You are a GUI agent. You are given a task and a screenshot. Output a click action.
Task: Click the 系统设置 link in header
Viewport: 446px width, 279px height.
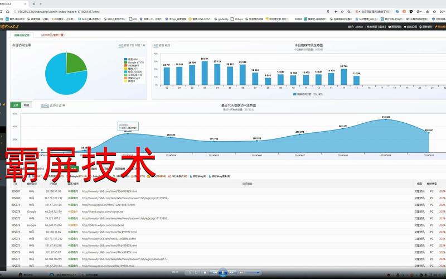point(410,26)
